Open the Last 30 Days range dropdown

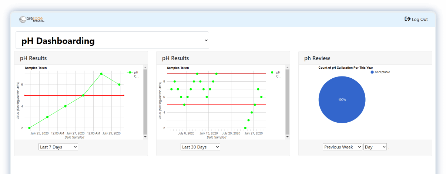[200, 147]
